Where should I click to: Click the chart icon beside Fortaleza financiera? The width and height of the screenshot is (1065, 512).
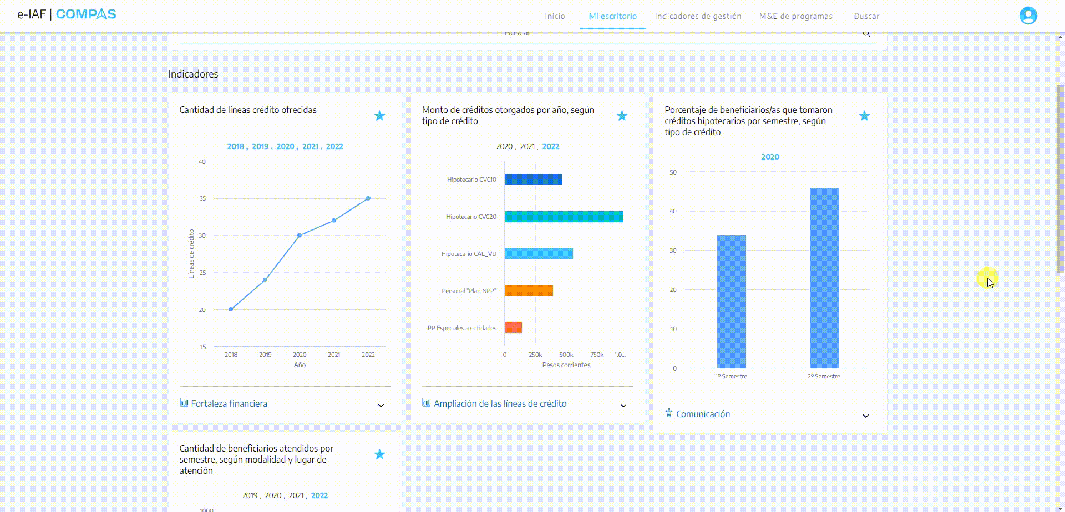point(184,403)
